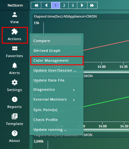
Task: Open the Reports exclamation icon
Action: 14,99
